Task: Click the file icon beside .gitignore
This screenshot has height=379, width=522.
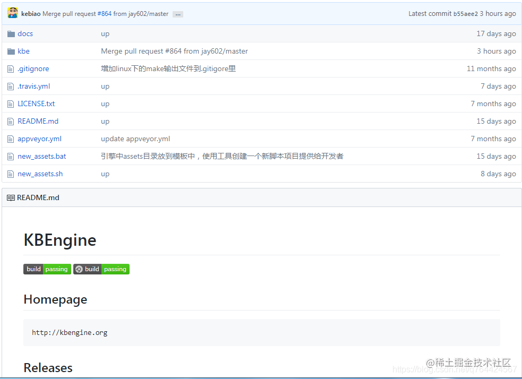Action: [10, 68]
